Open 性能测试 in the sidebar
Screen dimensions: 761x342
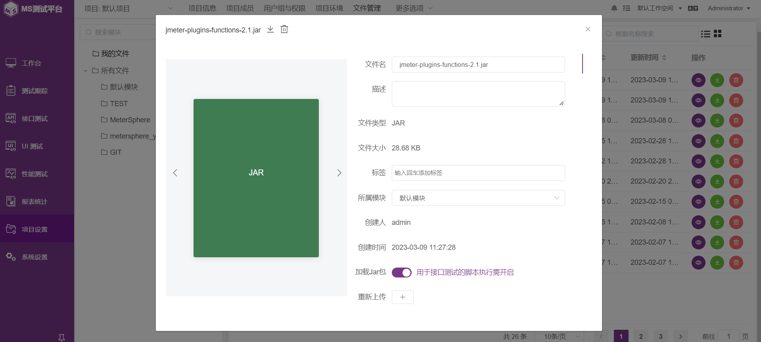coord(37,174)
